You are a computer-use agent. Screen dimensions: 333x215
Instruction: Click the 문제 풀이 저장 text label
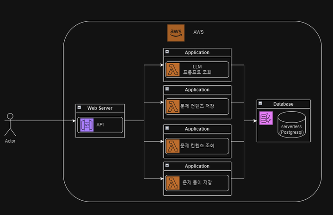201,183
